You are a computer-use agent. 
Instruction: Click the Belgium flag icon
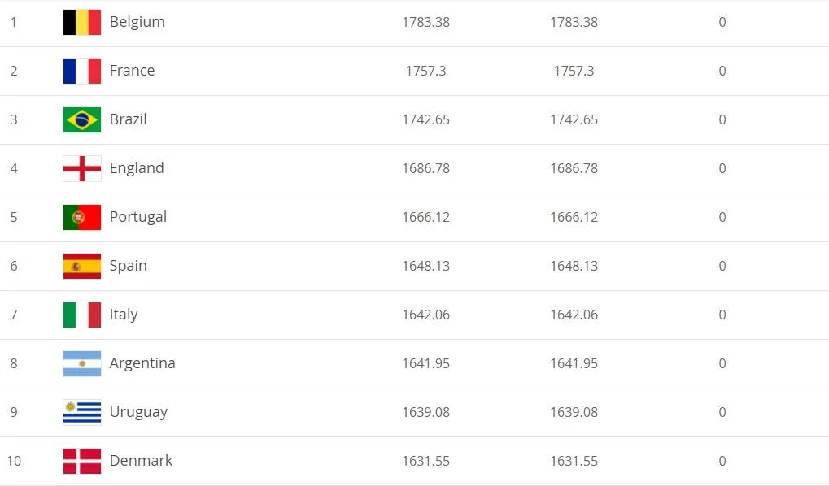pyautogui.click(x=82, y=22)
